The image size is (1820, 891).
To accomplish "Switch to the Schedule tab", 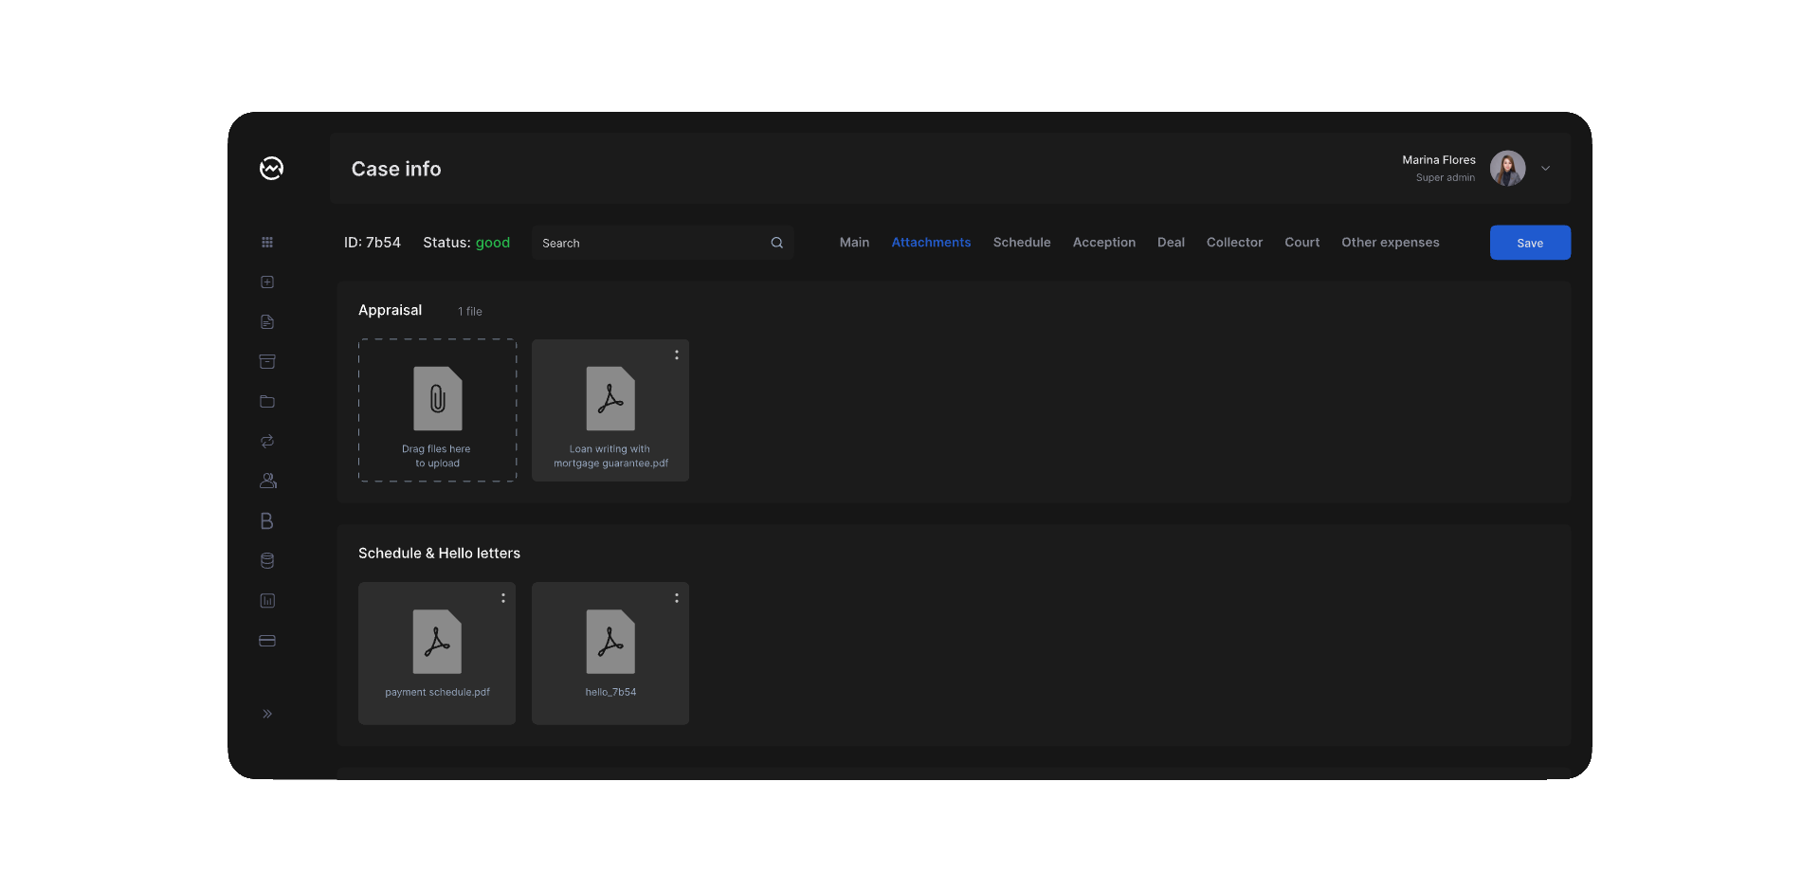I will coord(1021,243).
